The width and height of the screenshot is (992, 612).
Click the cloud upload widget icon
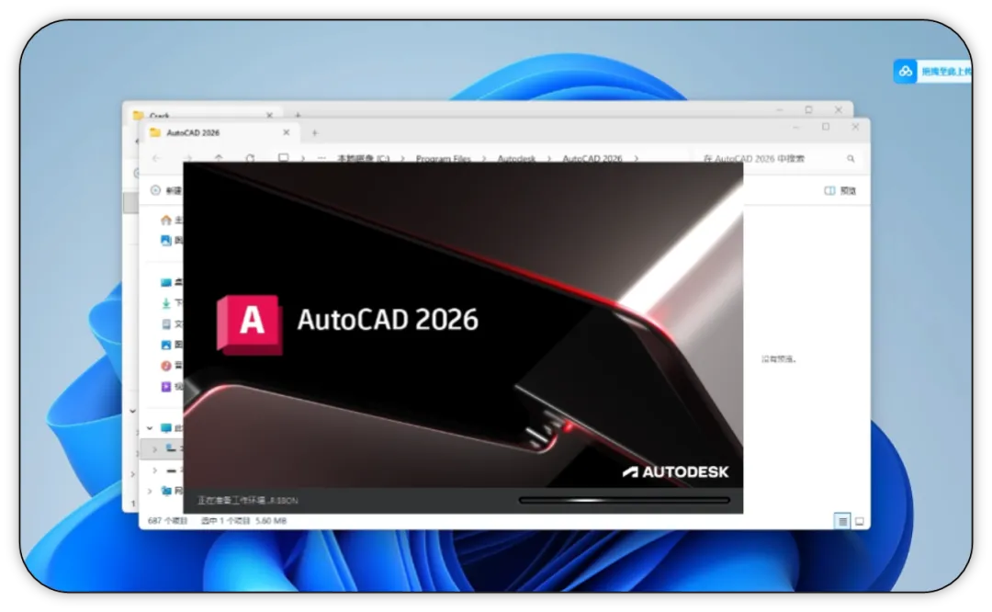906,72
